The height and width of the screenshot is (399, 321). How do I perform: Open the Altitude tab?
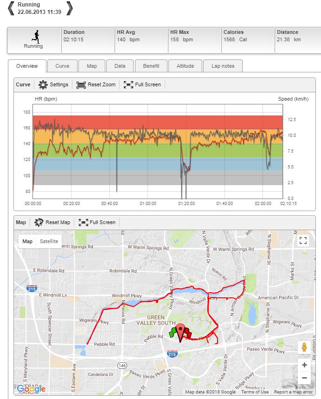(185, 66)
